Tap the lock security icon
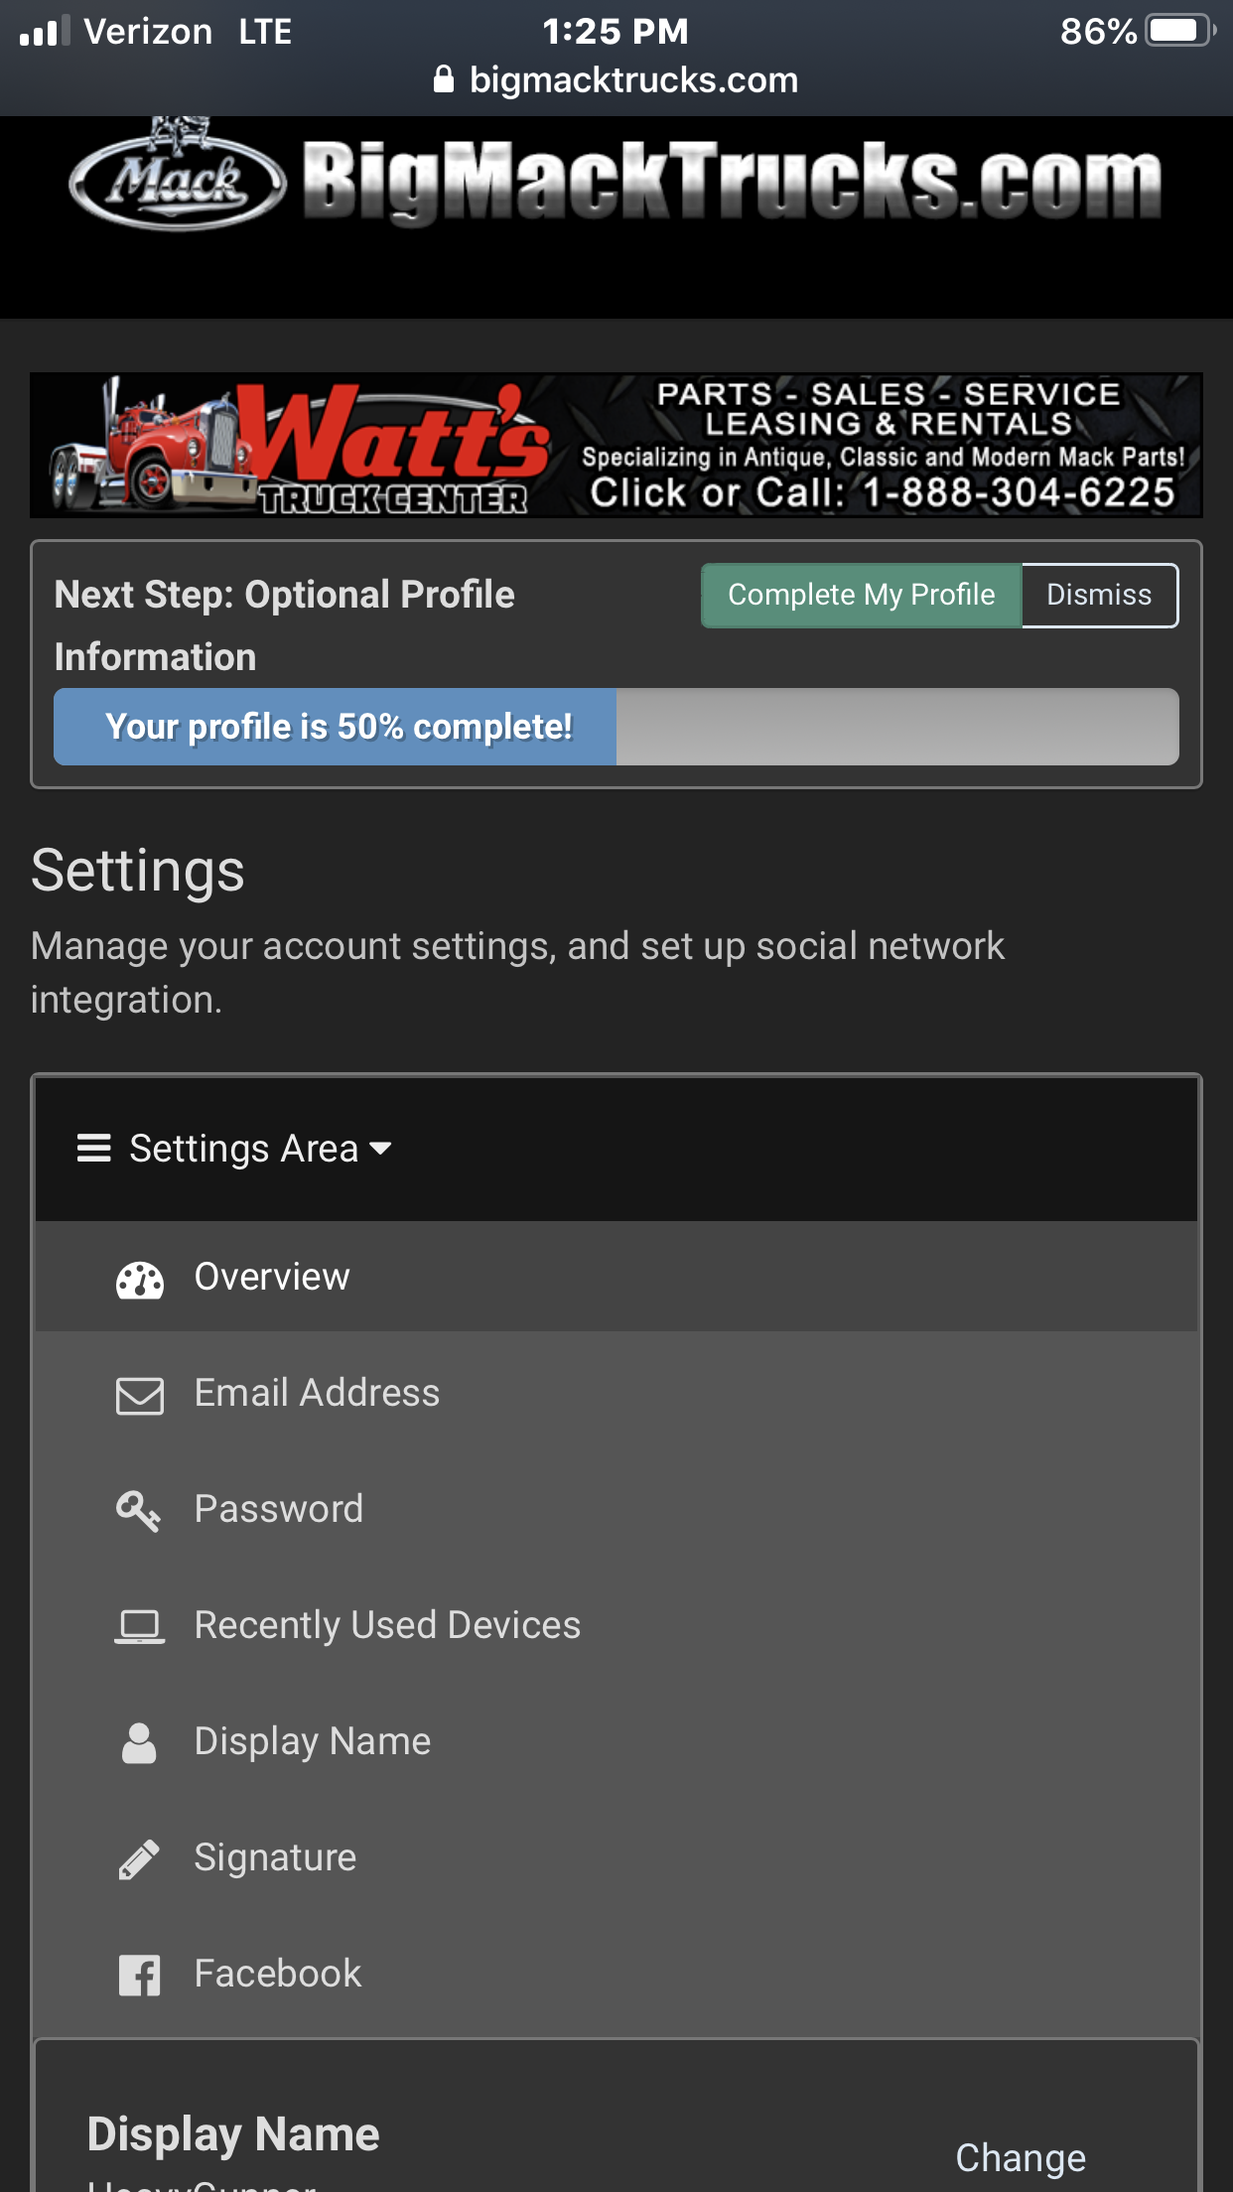This screenshot has width=1233, height=2192. click(444, 79)
